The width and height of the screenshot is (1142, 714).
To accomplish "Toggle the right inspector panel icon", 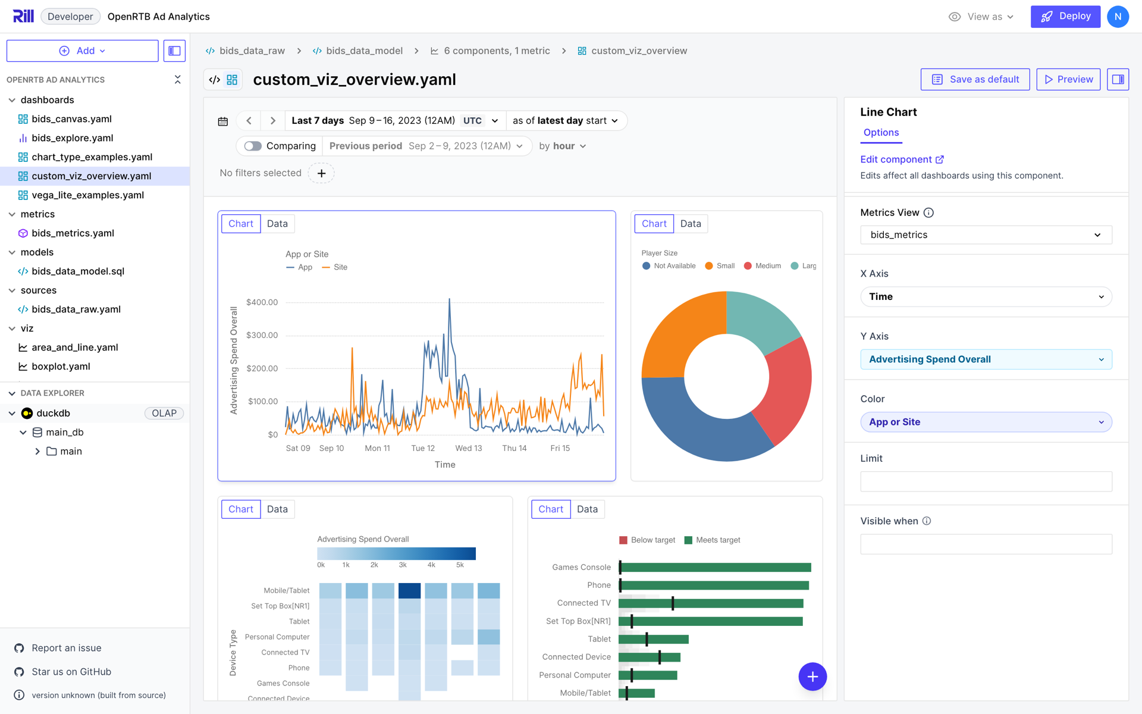I will coord(1118,79).
